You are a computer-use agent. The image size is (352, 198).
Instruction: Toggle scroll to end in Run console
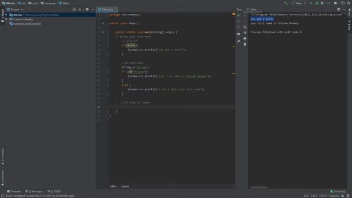245,33
